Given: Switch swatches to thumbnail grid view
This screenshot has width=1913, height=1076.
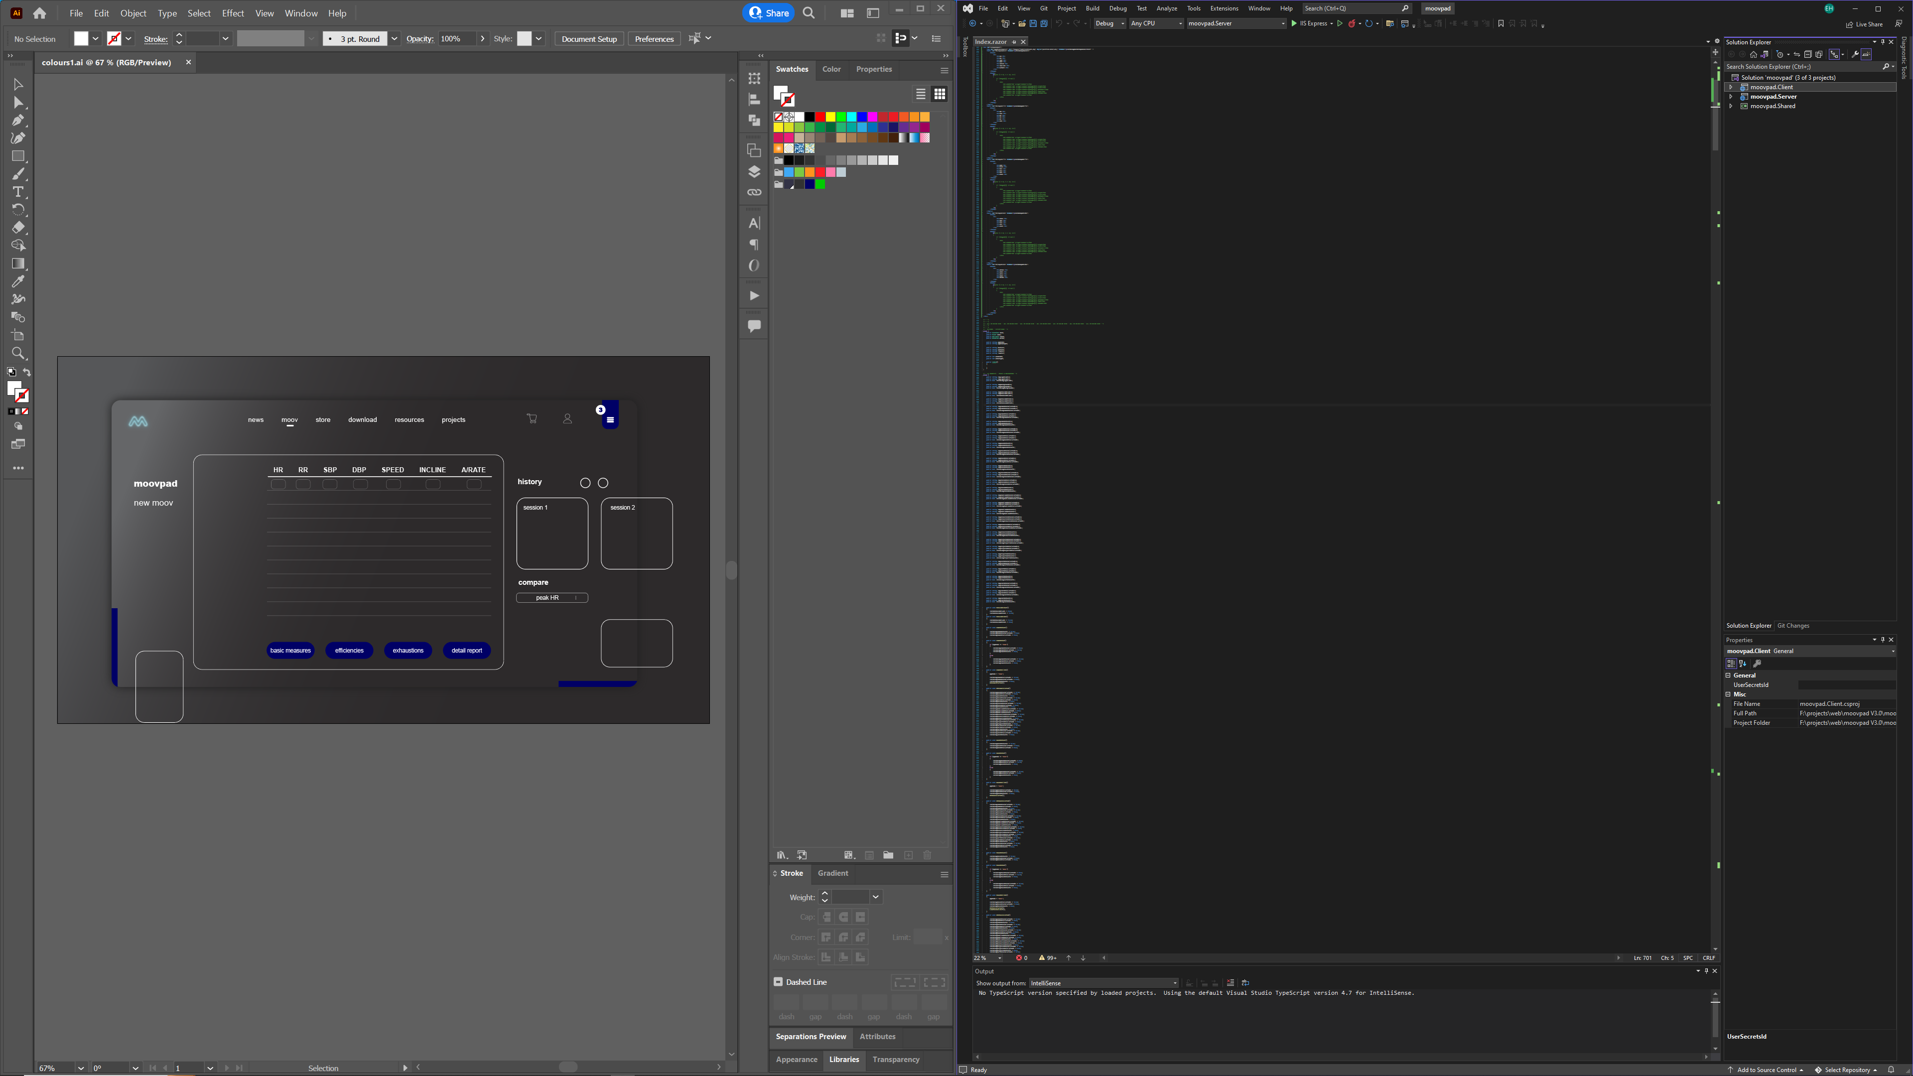Looking at the screenshot, I should [940, 94].
